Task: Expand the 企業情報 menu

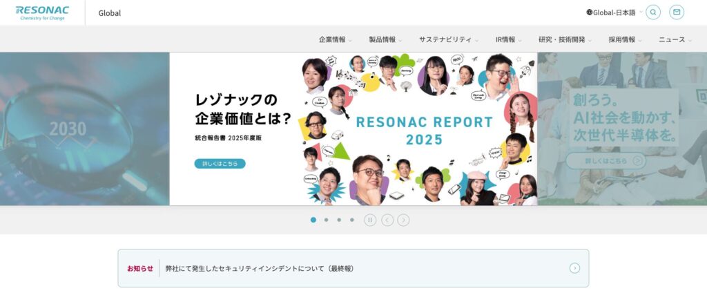Action: [x=335, y=39]
